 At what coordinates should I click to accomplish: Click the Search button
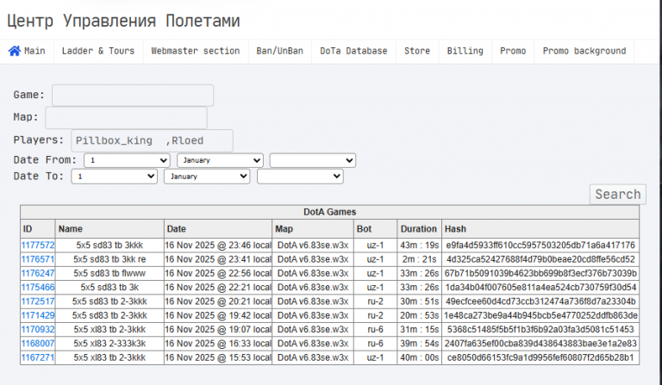(x=618, y=195)
